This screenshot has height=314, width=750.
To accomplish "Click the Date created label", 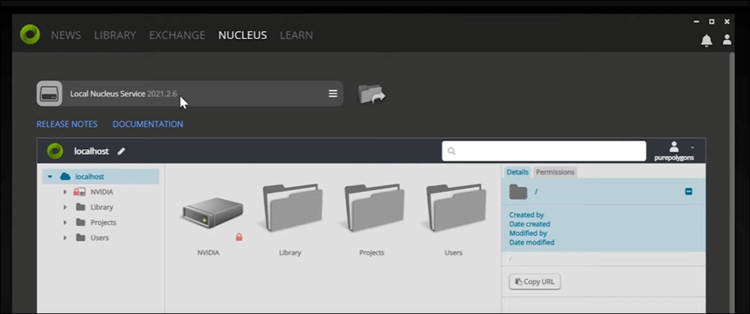I will (529, 224).
